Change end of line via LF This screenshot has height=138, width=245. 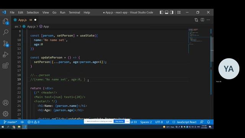tap(168, 122)
